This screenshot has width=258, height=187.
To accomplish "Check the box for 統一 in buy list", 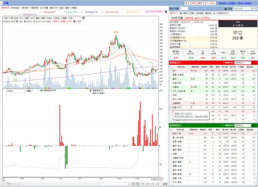I will [170, 71].
